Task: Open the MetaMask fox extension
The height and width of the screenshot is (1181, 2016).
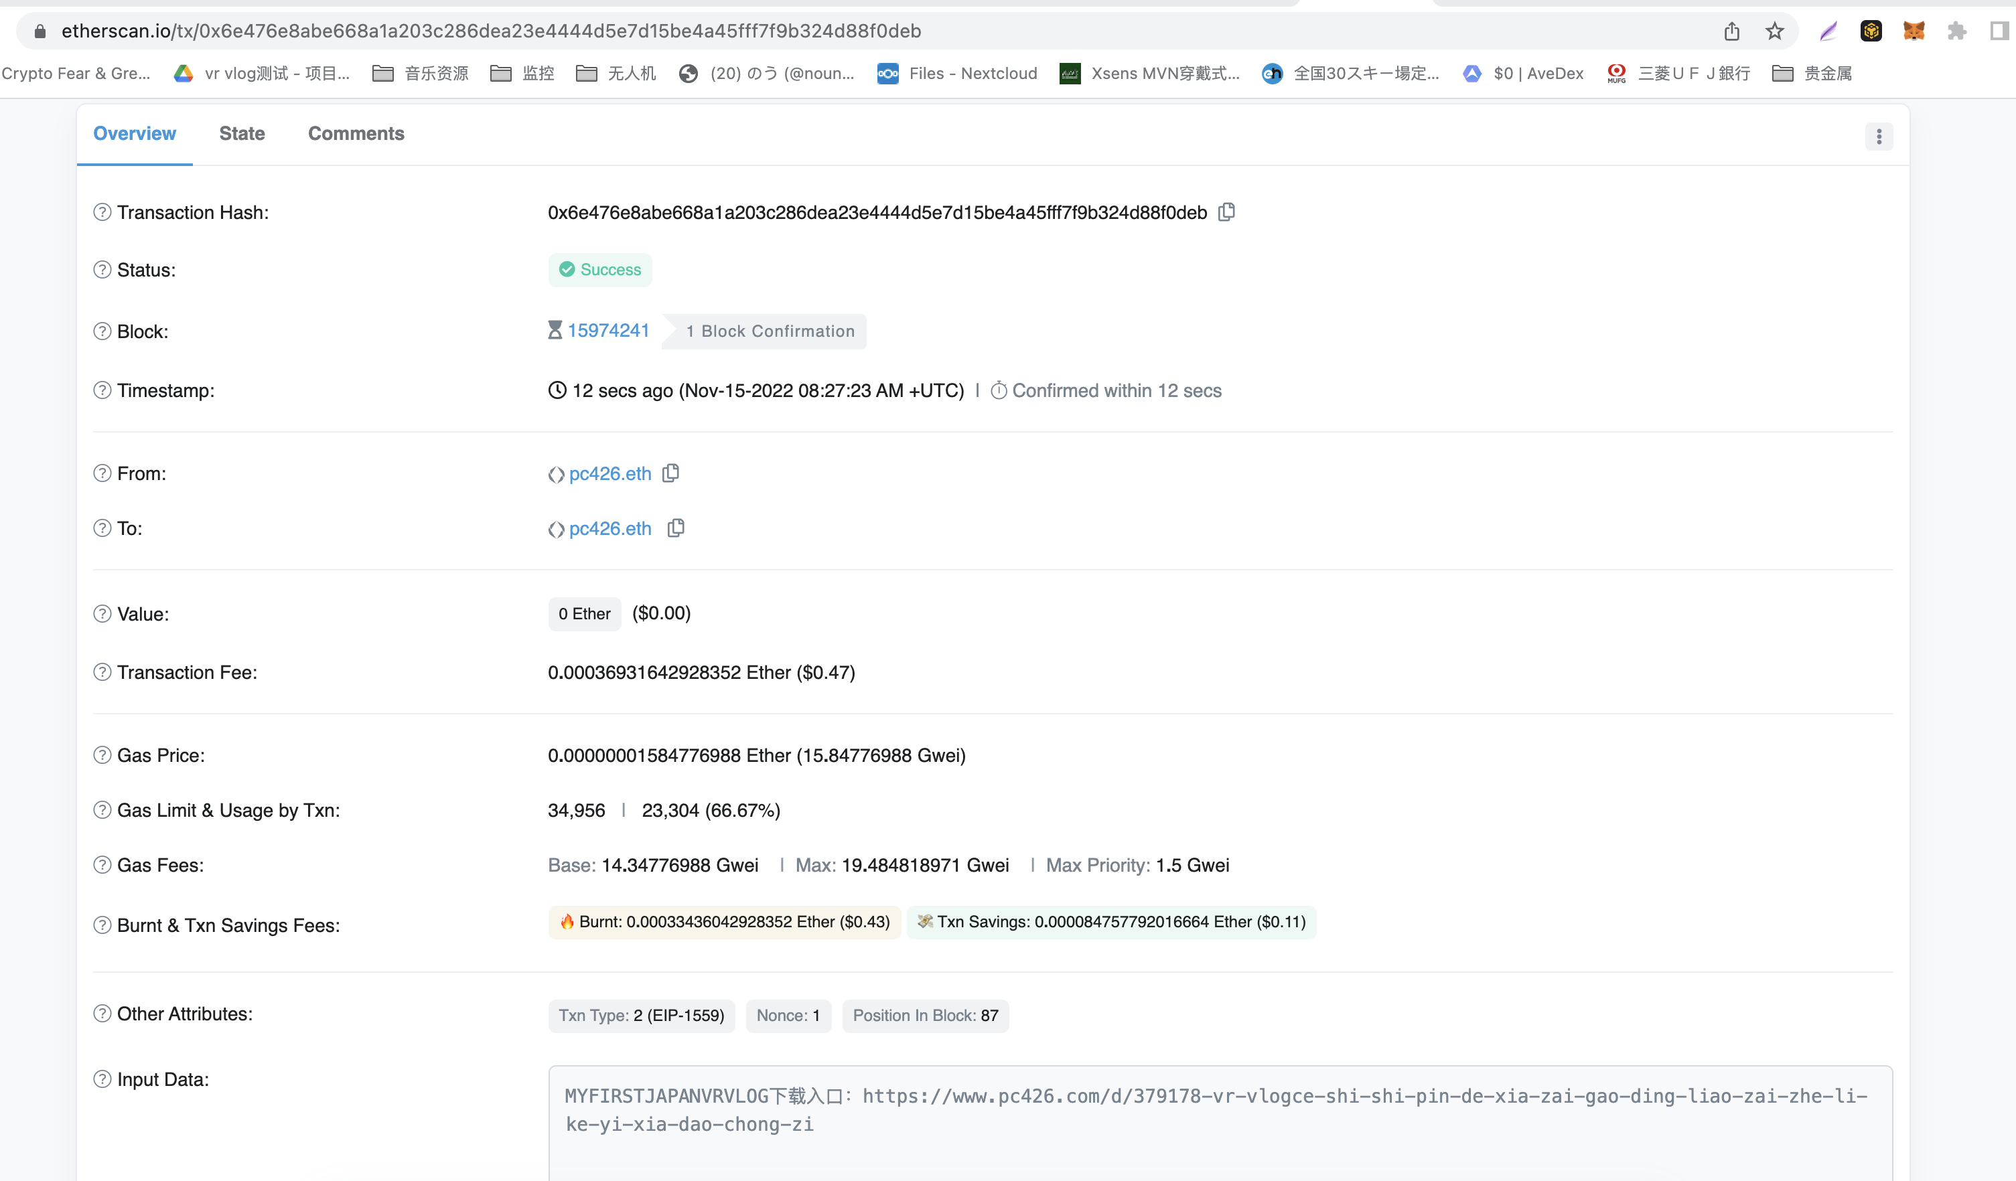Action: 1914,31
